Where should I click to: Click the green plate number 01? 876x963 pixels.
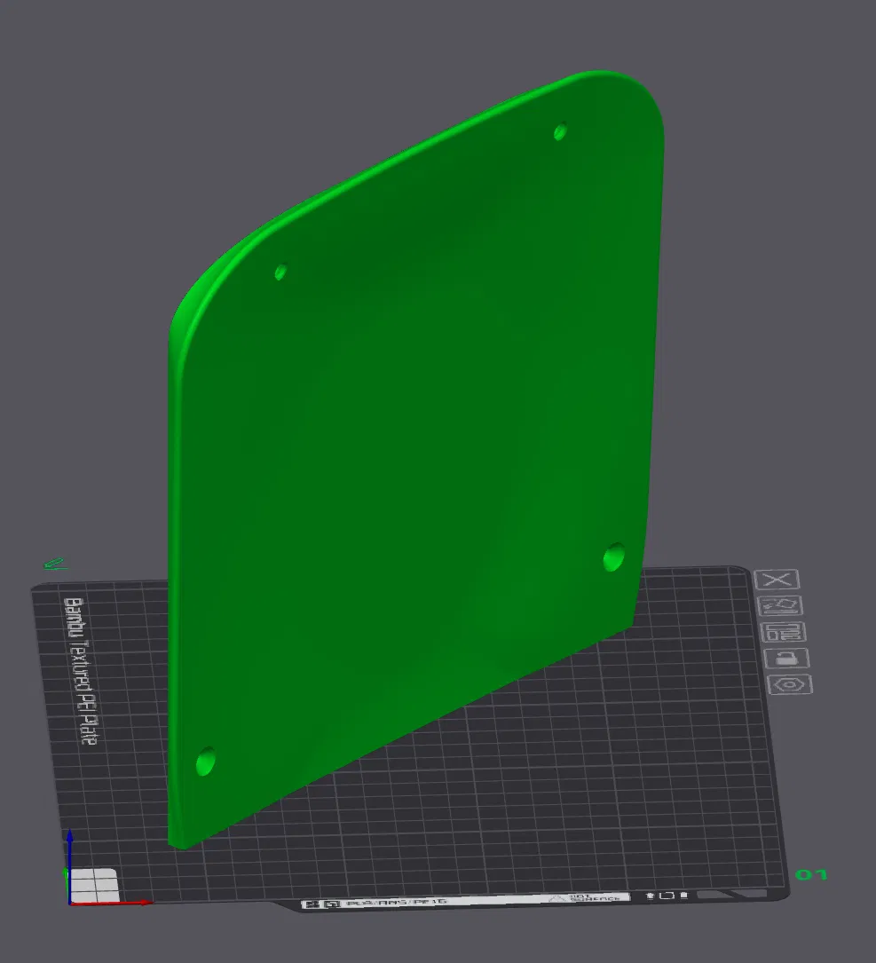[x=811, y=874]
